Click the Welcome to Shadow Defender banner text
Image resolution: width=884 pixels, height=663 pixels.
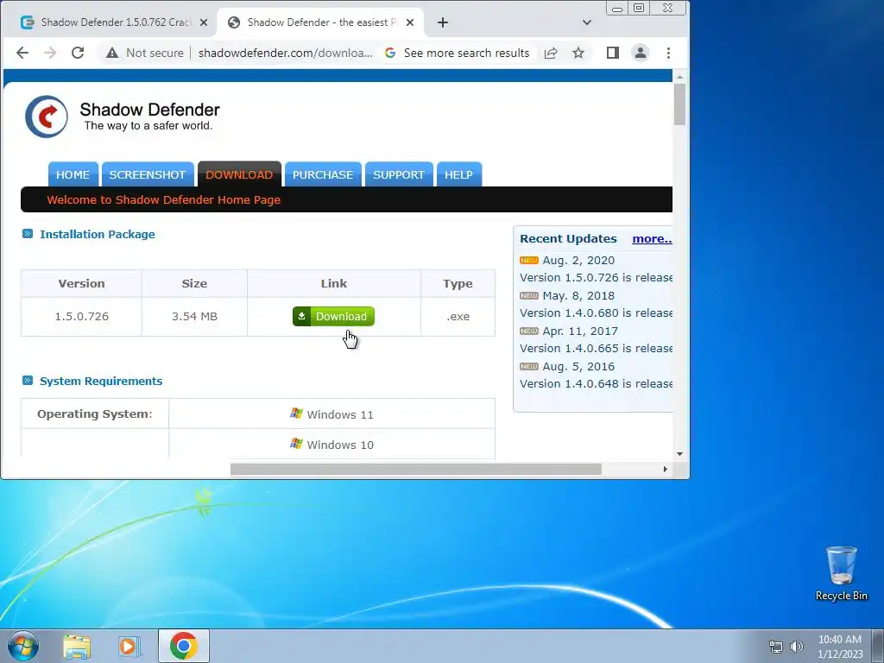pyautogui.click(x=163, y=199)
